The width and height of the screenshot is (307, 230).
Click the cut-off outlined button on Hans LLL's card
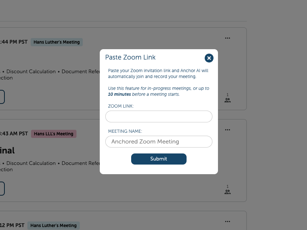click(x=2, y=189)
